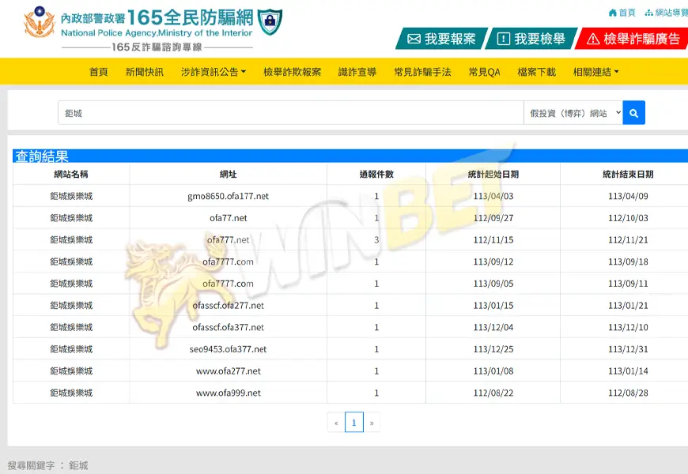Screen dimensions: 688x474
Task: Click the home icon link 首頁 at top right
Action: tap(622, 13)
